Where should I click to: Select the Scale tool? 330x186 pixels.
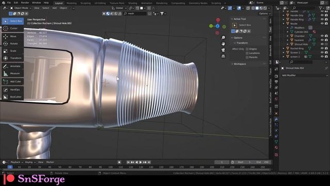12,51
